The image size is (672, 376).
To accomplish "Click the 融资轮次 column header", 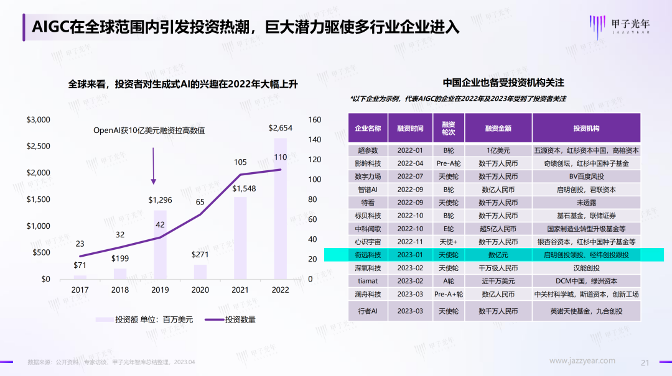I will pos(448,128).
